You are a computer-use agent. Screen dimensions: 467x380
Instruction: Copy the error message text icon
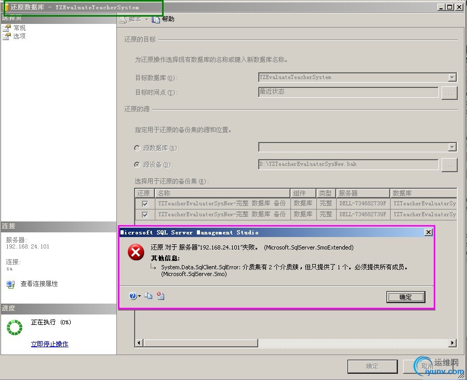[149, 296]
